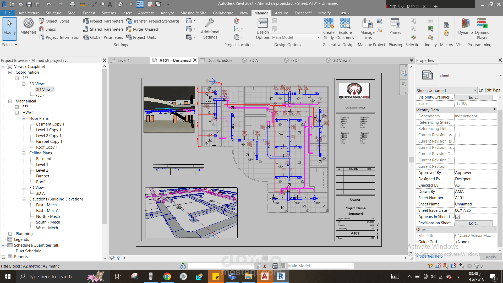The height and width of the screenshot is (283, 503).
Task: Select Duct Schedule in Project Browser
Action: tap(28, 251)
